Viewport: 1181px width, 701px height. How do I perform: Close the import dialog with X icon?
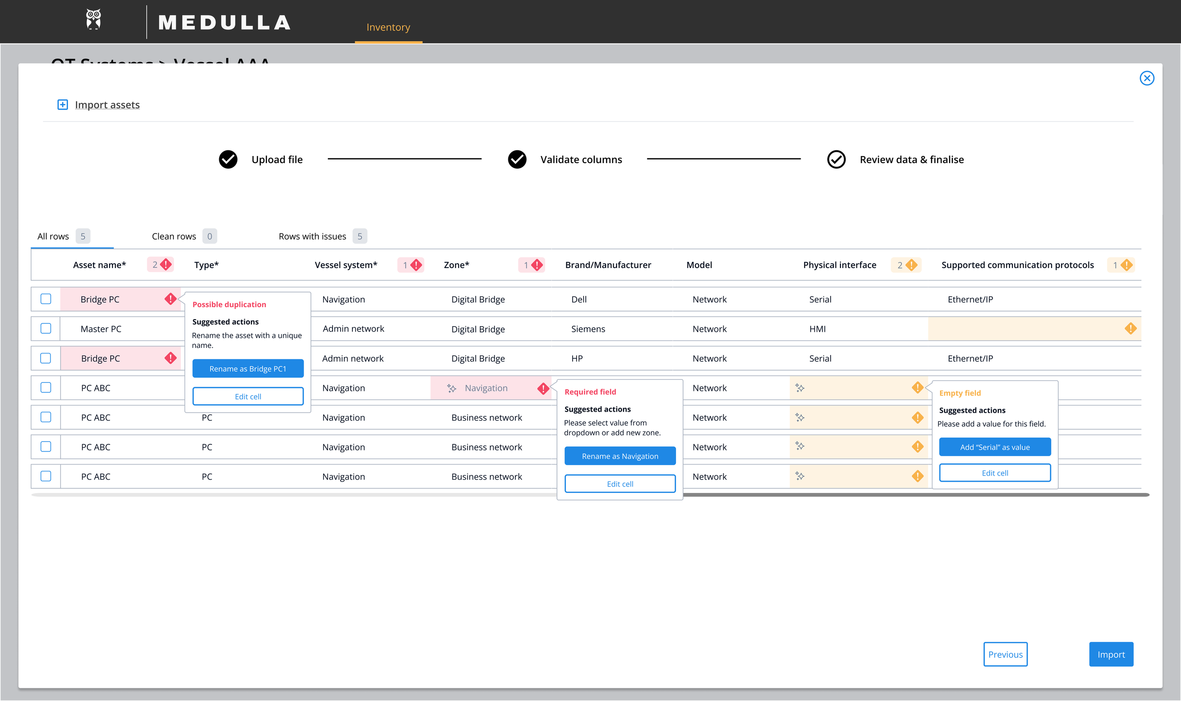pyautogui.click(x=1147, y=78)
